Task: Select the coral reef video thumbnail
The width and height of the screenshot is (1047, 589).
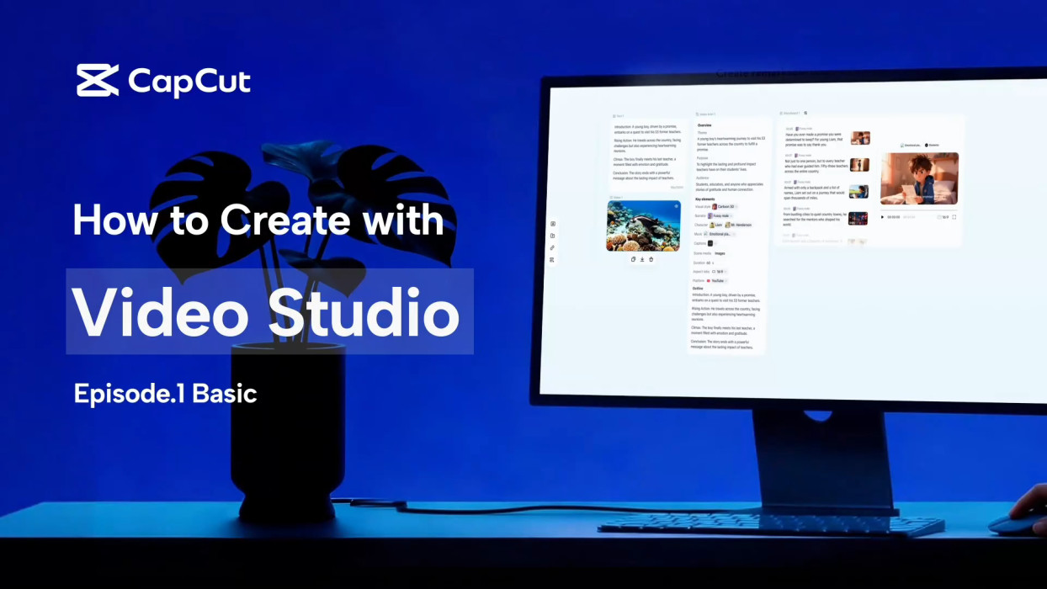Action: (643, 226)
